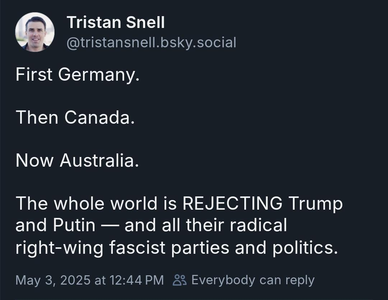Viewport: 388px width, 300px height.
Task: Click the phrase and all their radical
Action: 205,225
